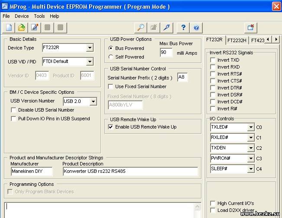The height and width of the screenshot is (218, 282).
Task: Switch to the partially visible FT423 tab
Action: click(x=258, y=40)
